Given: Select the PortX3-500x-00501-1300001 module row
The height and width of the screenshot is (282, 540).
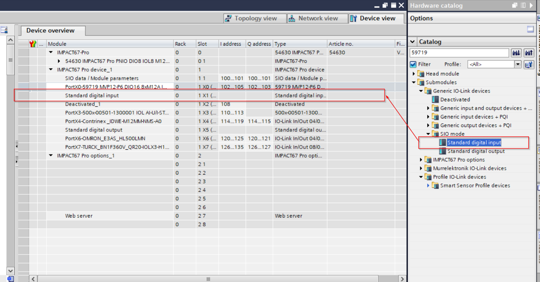Looking at the screenshot, I should 212,112.
